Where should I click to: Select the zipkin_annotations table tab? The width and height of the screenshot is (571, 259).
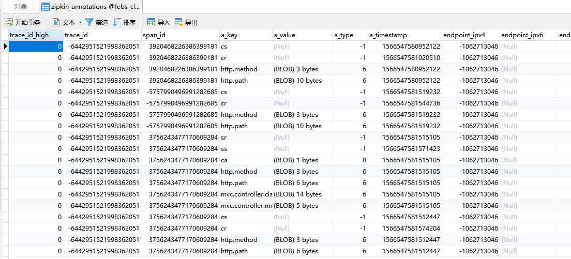91,7
